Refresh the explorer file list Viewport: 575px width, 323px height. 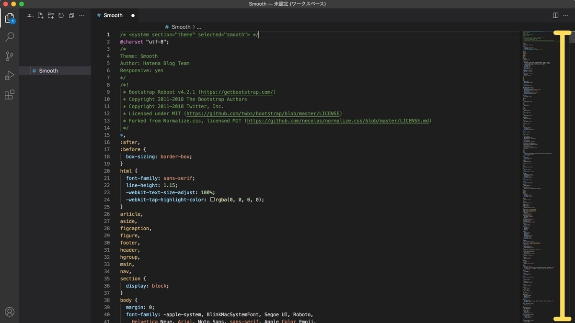click(x=61, y=15)
